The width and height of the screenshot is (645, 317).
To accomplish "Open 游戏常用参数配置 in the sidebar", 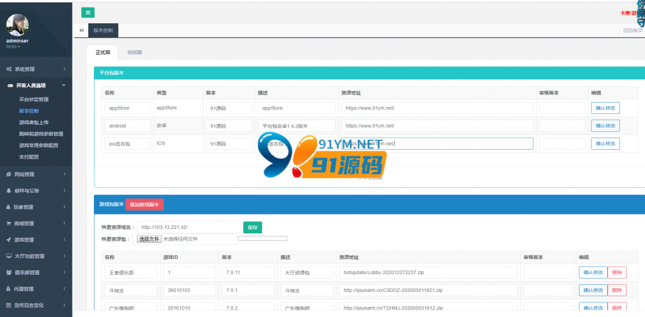I will click(38, 145).
